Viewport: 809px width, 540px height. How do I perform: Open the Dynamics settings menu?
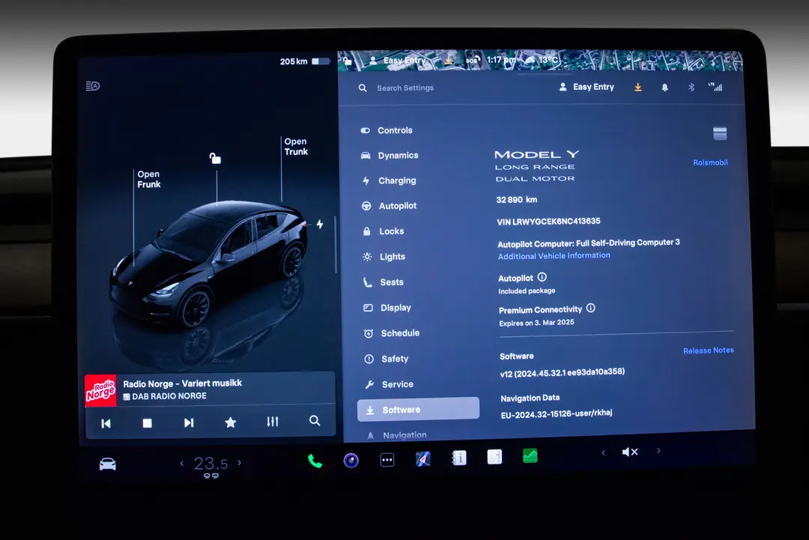(390, 155)
